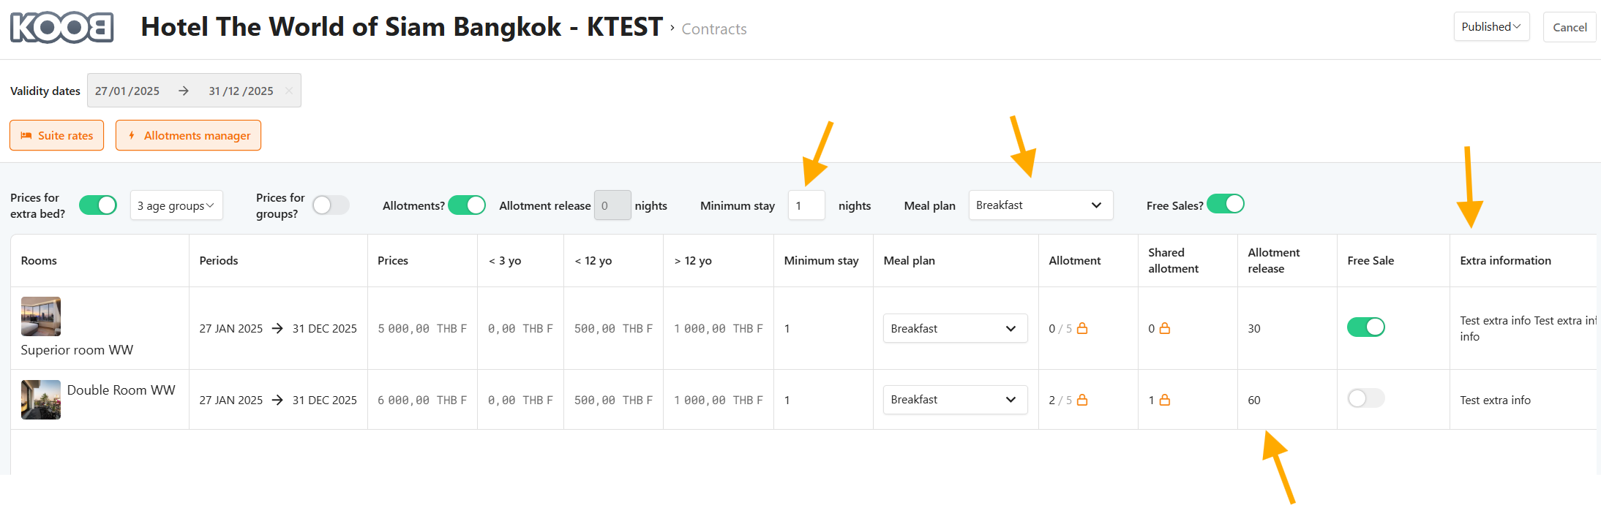Viewport: 1601px width, 505px height.
Task: Click the Superior room WW thumbnail image
Action: click(x=41, y=316)
